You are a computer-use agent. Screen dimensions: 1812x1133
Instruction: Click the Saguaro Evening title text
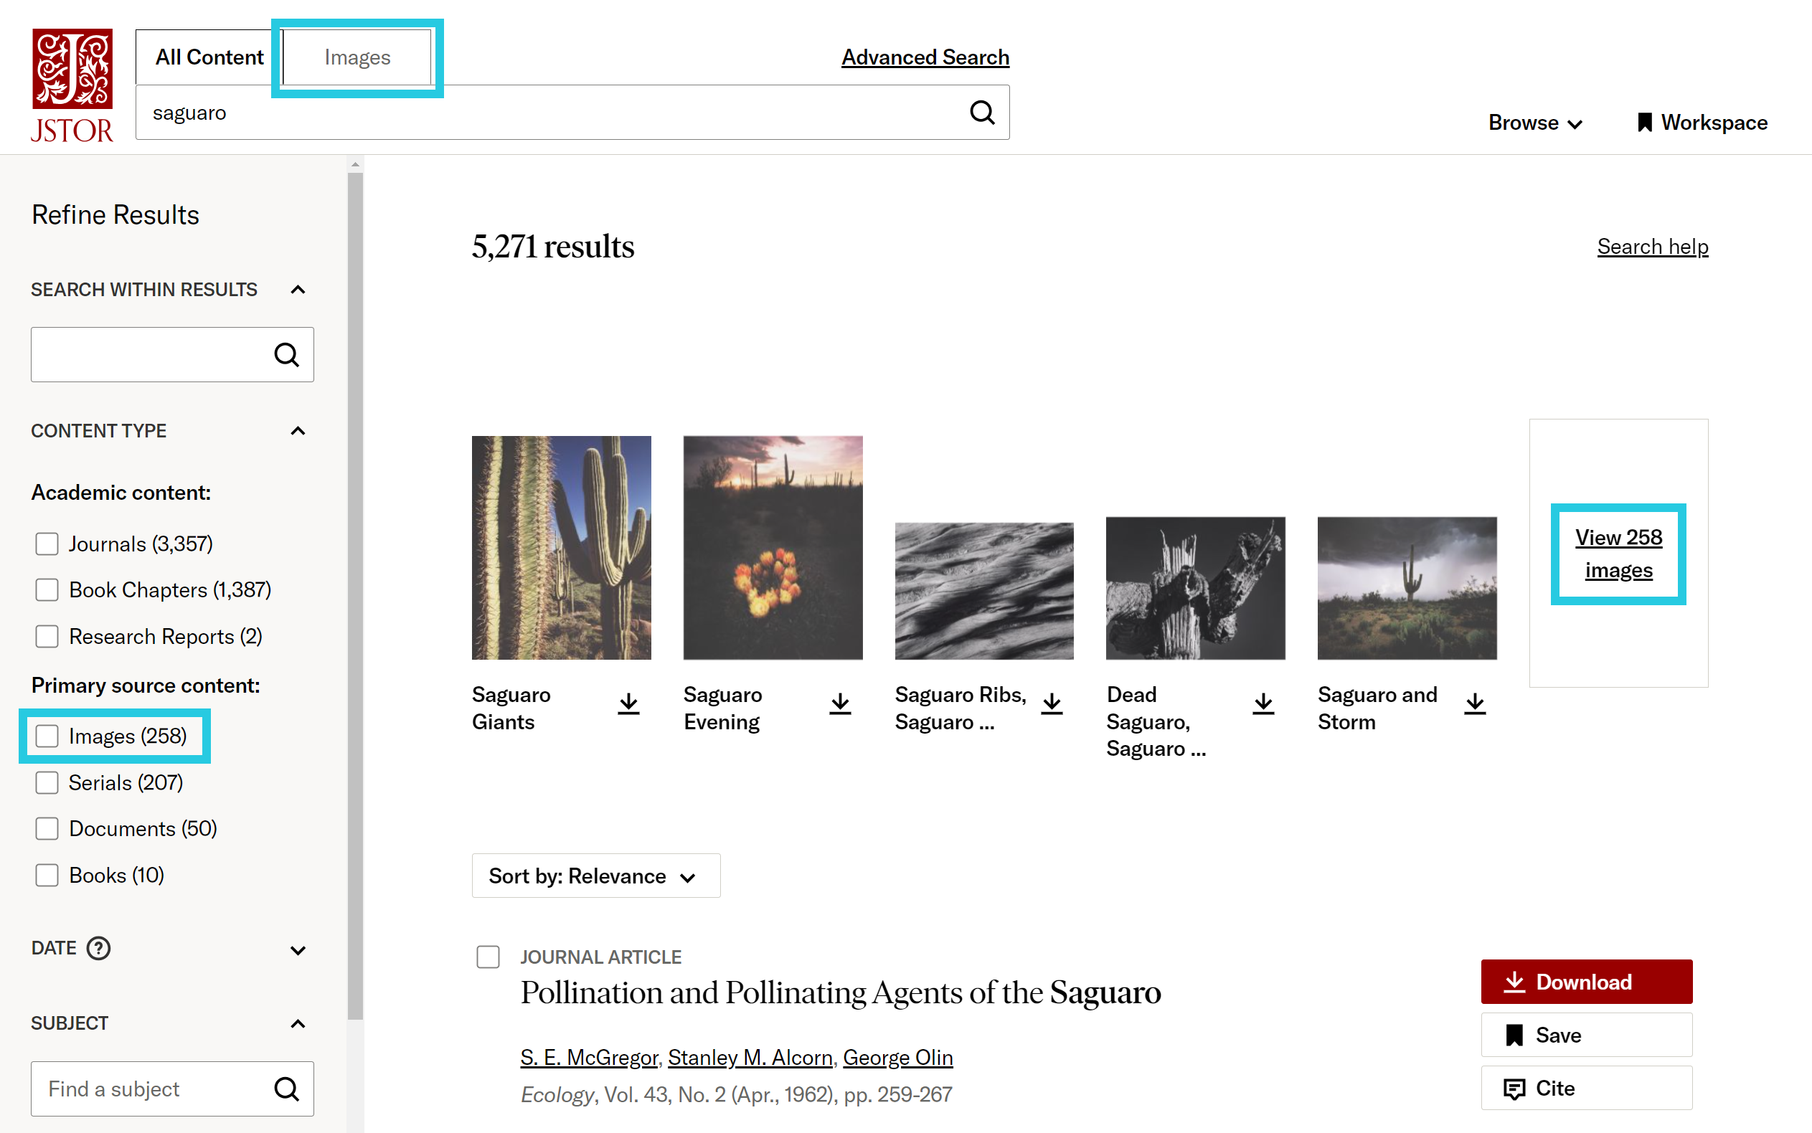[x=722, y=708]
